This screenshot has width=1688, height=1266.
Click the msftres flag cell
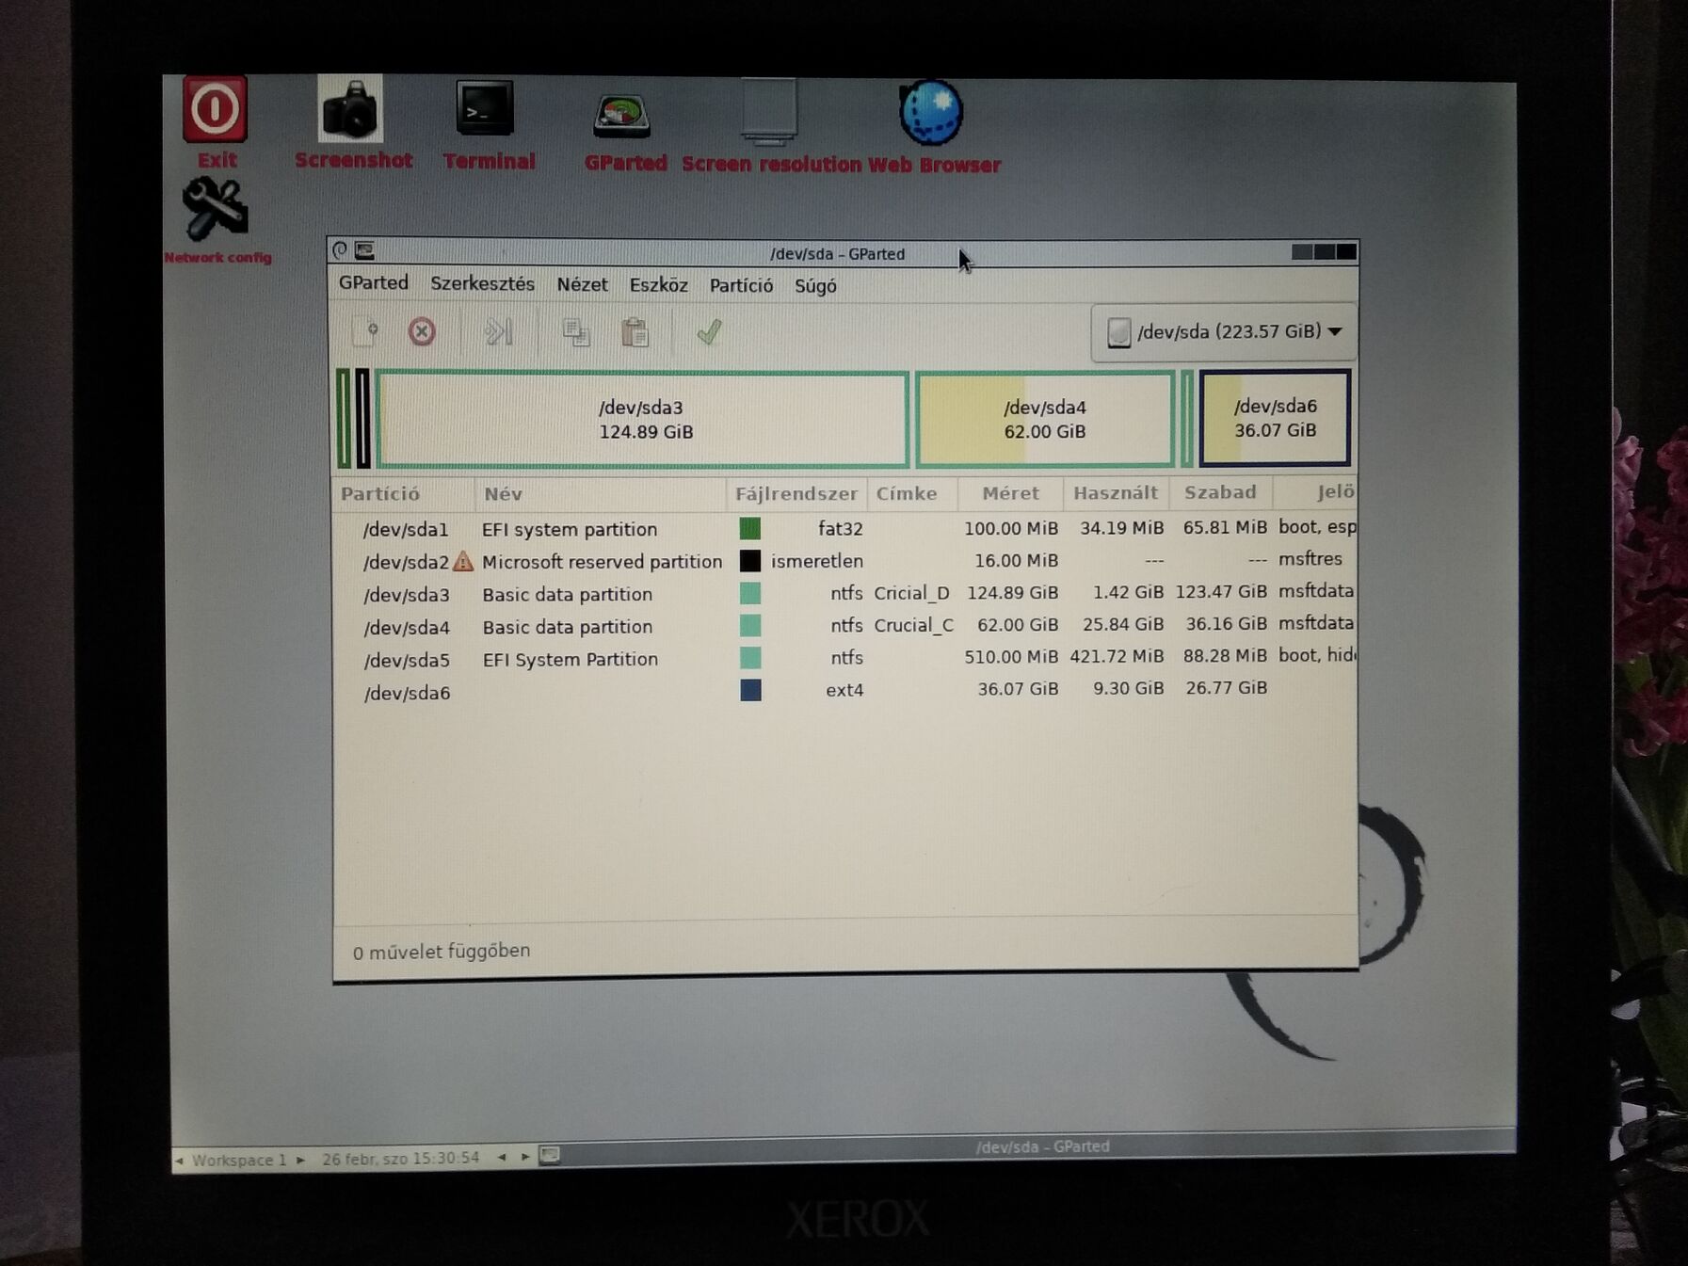coord(1310,559)
